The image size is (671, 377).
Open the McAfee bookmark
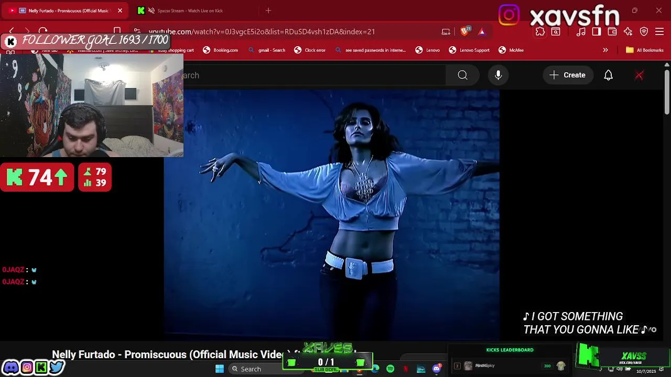pos(511,50)
